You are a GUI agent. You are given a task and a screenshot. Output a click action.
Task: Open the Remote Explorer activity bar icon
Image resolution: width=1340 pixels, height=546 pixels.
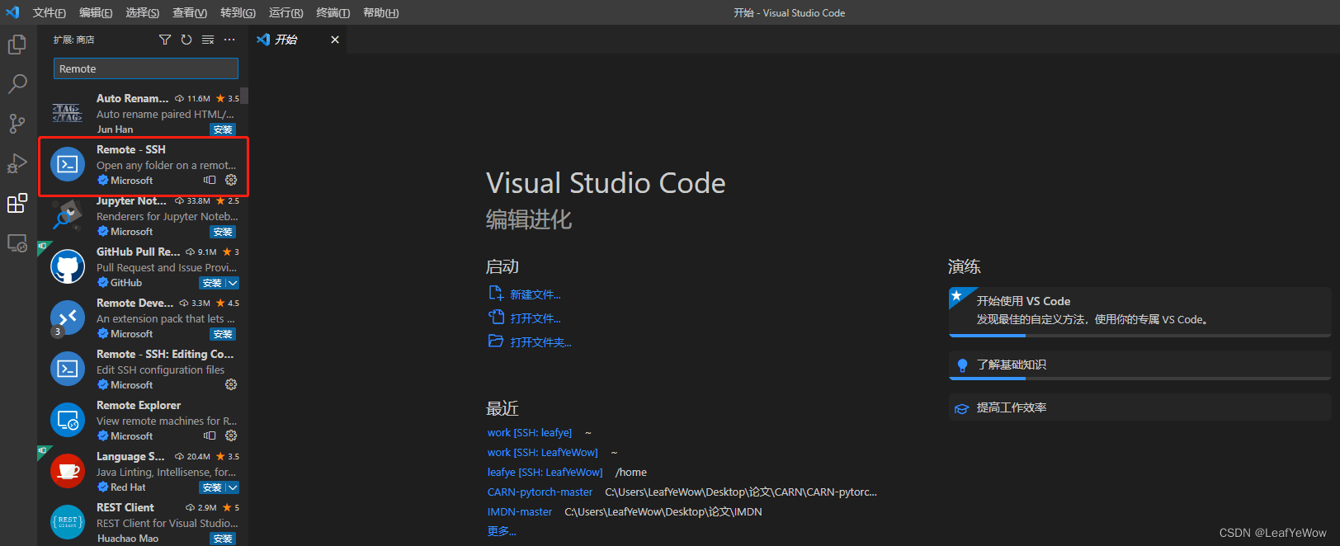tap(17, 243)
